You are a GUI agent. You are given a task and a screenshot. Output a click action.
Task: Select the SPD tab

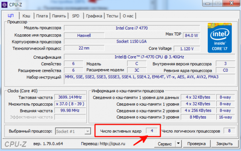point(76,16)
